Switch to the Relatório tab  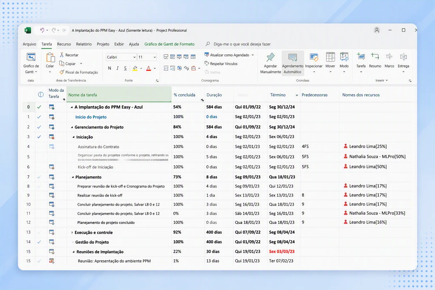(x=84, y=44)
